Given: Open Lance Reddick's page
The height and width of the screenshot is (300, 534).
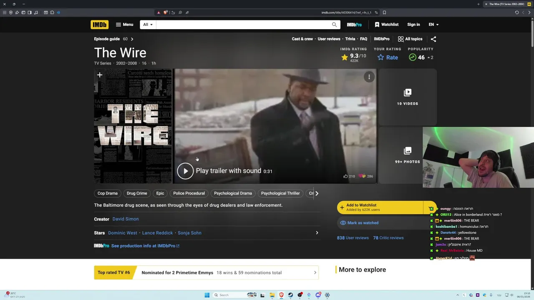Looking at the screenshot, I should [157, 233].
